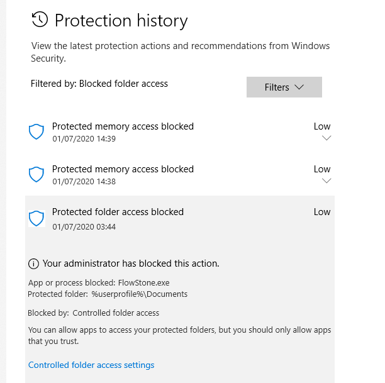
Task: Click the Low severity label of 14:38 event
Action: (x=322, y=169)
